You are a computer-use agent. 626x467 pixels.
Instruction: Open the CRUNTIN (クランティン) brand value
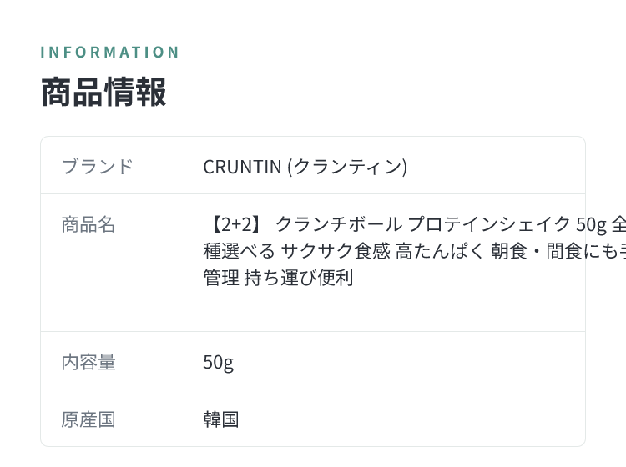coord(305,167)
